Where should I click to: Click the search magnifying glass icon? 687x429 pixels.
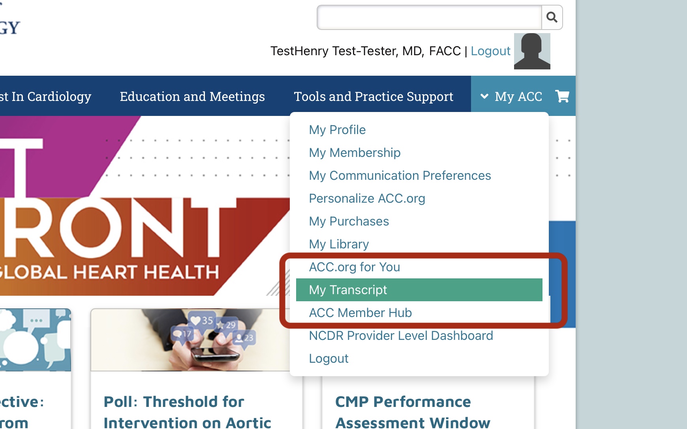click(x=552, y=17)
